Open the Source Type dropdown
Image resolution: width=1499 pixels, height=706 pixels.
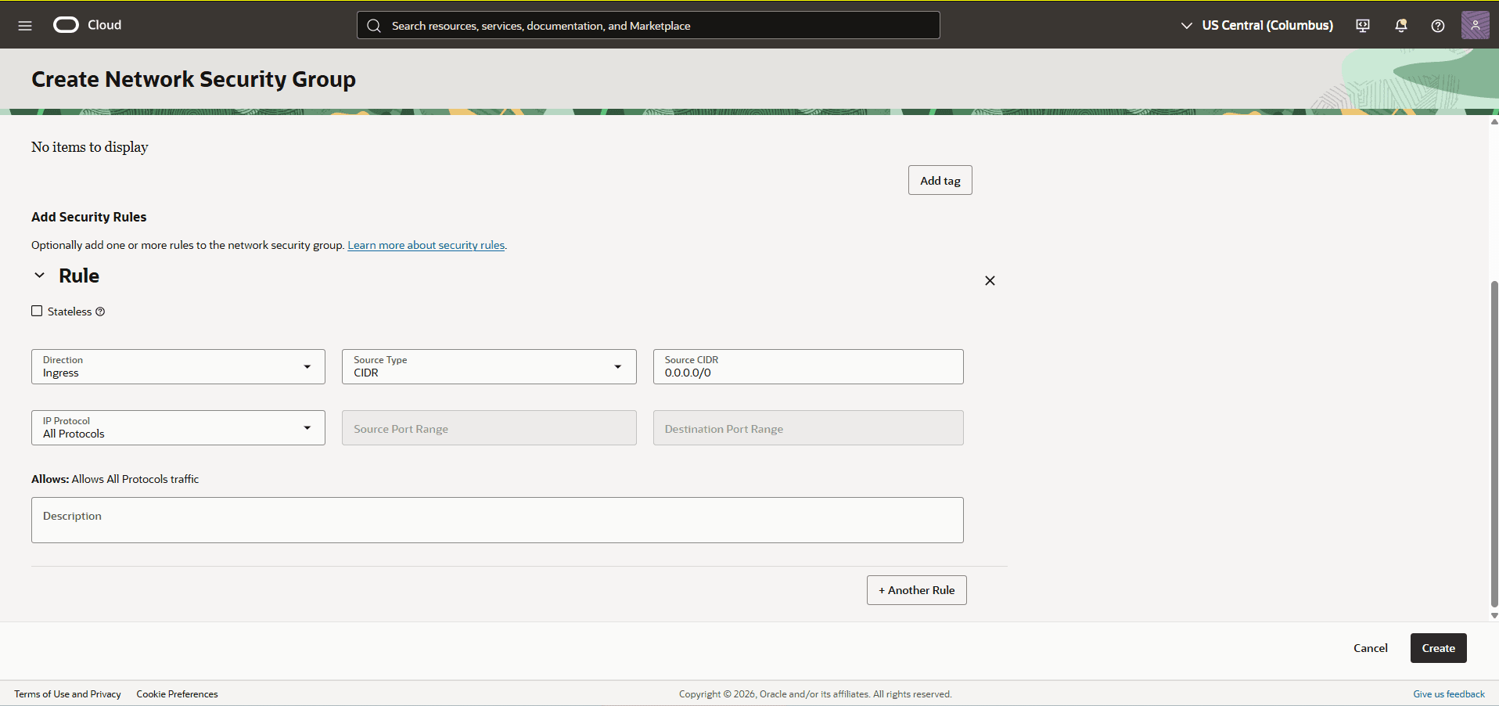coord(489,366)
